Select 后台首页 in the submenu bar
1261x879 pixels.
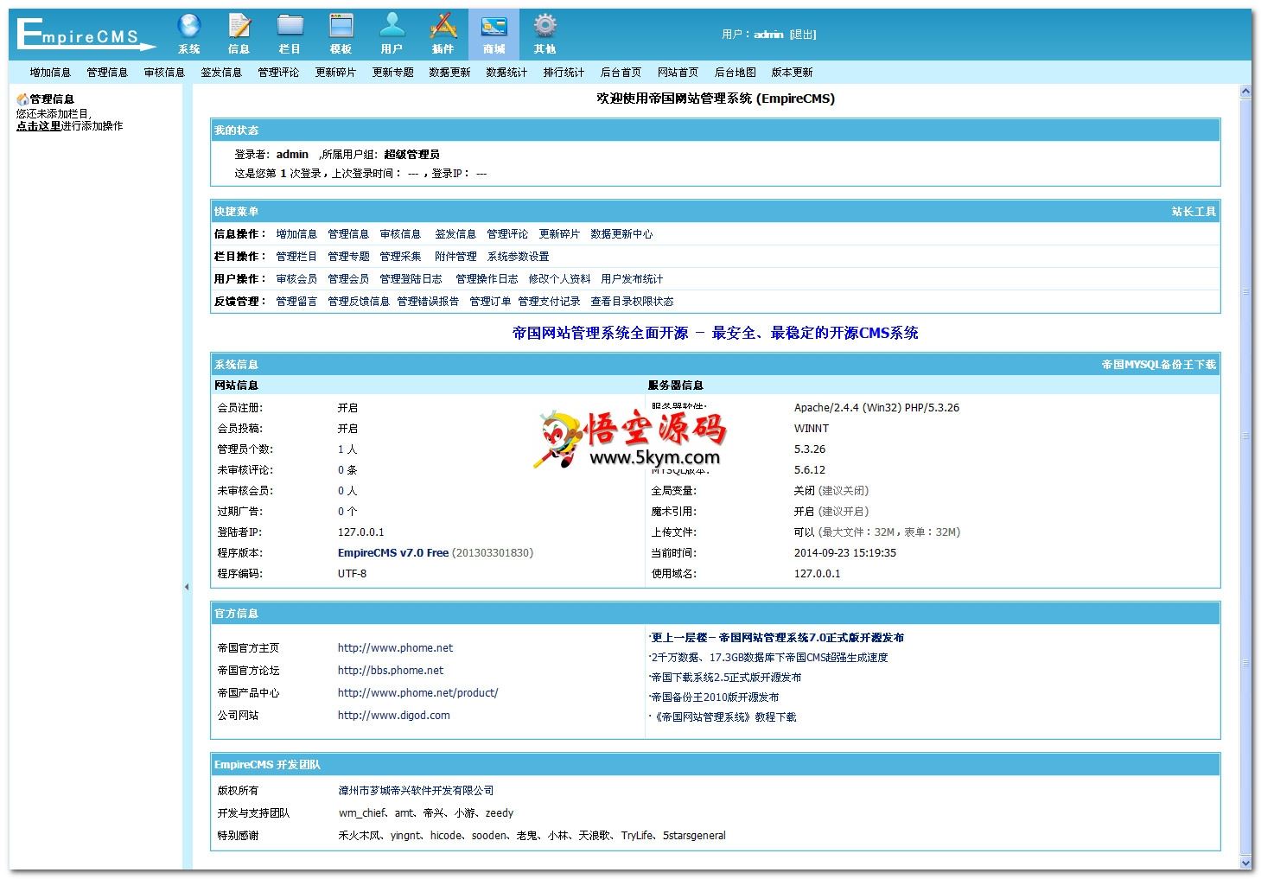621,73
